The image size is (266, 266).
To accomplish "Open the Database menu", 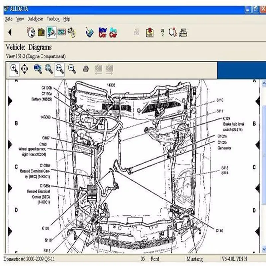I will pyautogui.click(x=35, y=19).
